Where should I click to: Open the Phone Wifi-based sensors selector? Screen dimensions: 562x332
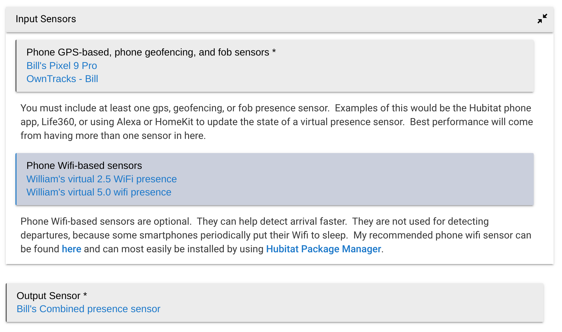pos(84,165)
